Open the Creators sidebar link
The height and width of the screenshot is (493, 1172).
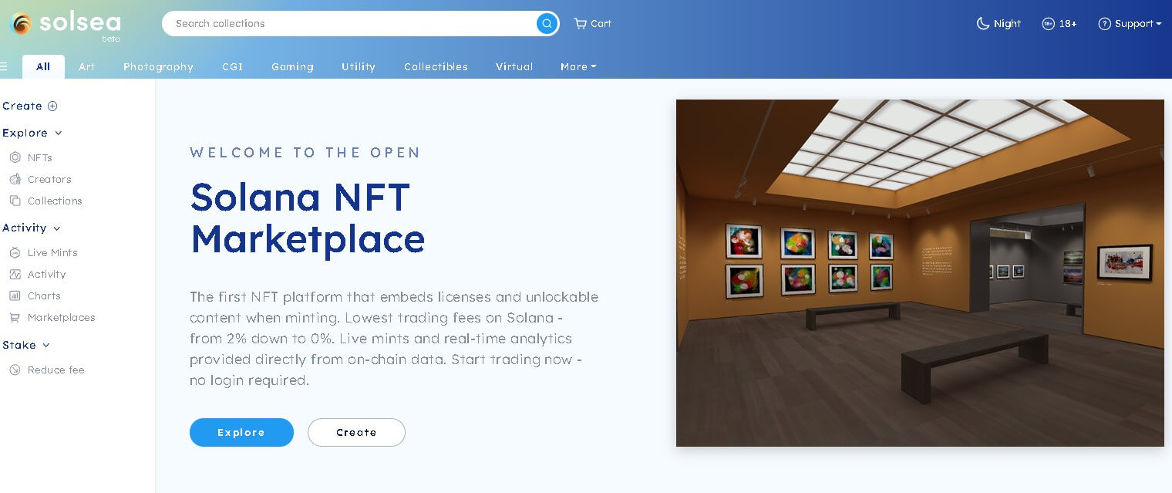tap(49, 179)
